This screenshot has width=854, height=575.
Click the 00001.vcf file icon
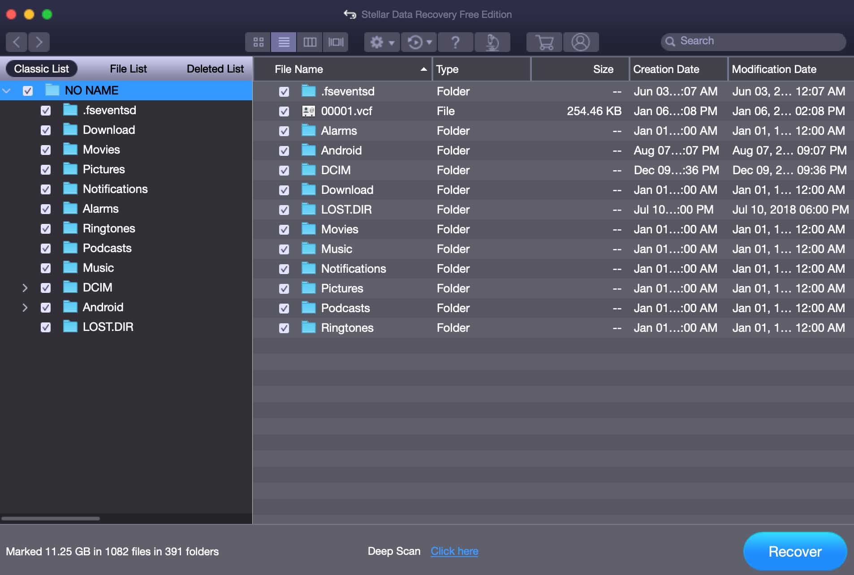coord(308,111)
